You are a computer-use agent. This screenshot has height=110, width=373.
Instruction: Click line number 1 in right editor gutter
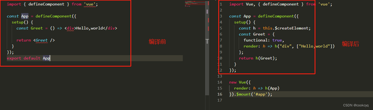[221, 4]
